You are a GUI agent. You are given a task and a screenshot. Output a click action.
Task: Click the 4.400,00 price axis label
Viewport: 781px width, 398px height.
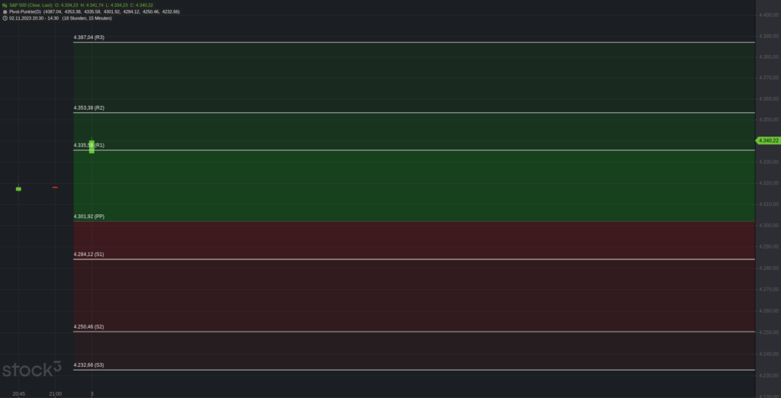(x=769, y=15)
